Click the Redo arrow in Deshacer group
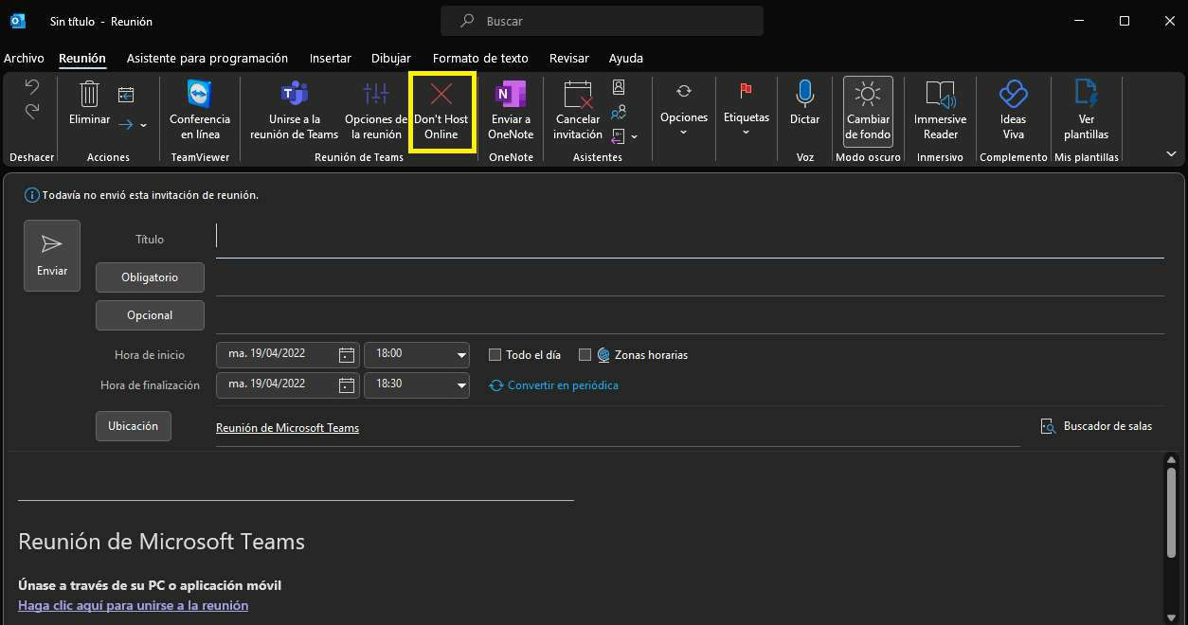The width and height of the screenshot is (1188, 625). point(32,111)
